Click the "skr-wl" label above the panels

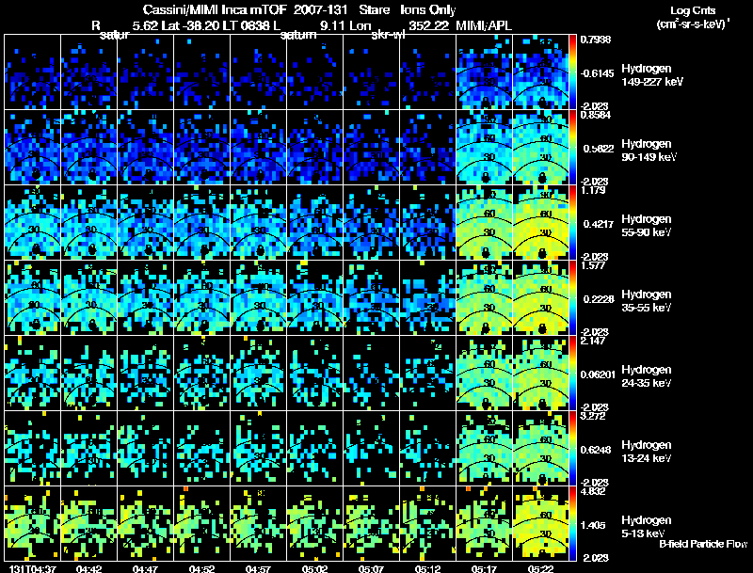[x=388, y=36]
